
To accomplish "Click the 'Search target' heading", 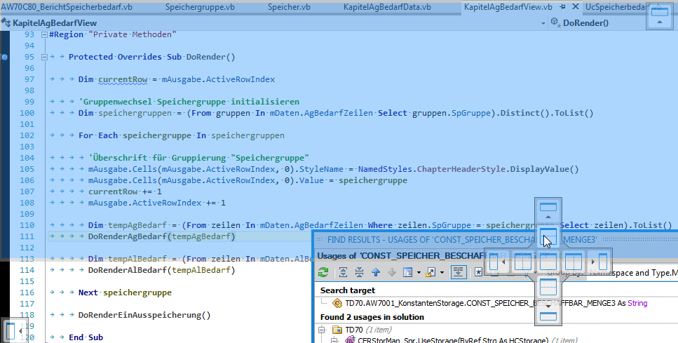I will [347, 290].
